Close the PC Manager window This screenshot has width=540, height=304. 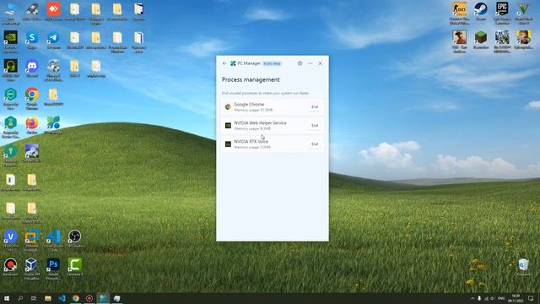click(321, 63)
